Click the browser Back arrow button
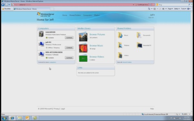Screen dimensions: 194x121 [x=3, y=5]
